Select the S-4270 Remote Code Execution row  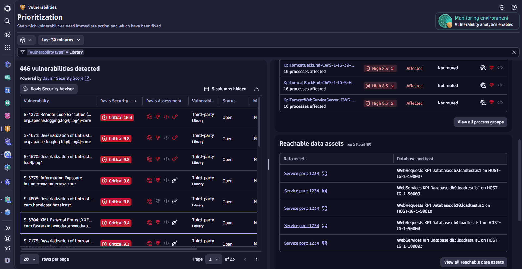point(138,118)
